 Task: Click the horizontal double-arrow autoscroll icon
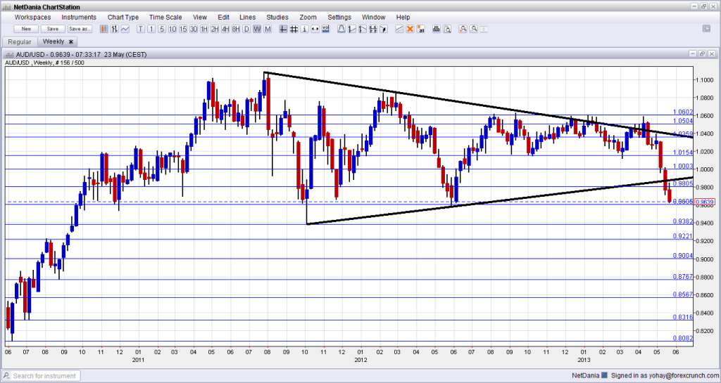coord(315,29)
